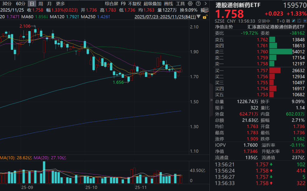This screenshot has width=307, height=191.
Task: Click the 2.106 high price marker
Action: pyautogui.click(x=25, y=26)
